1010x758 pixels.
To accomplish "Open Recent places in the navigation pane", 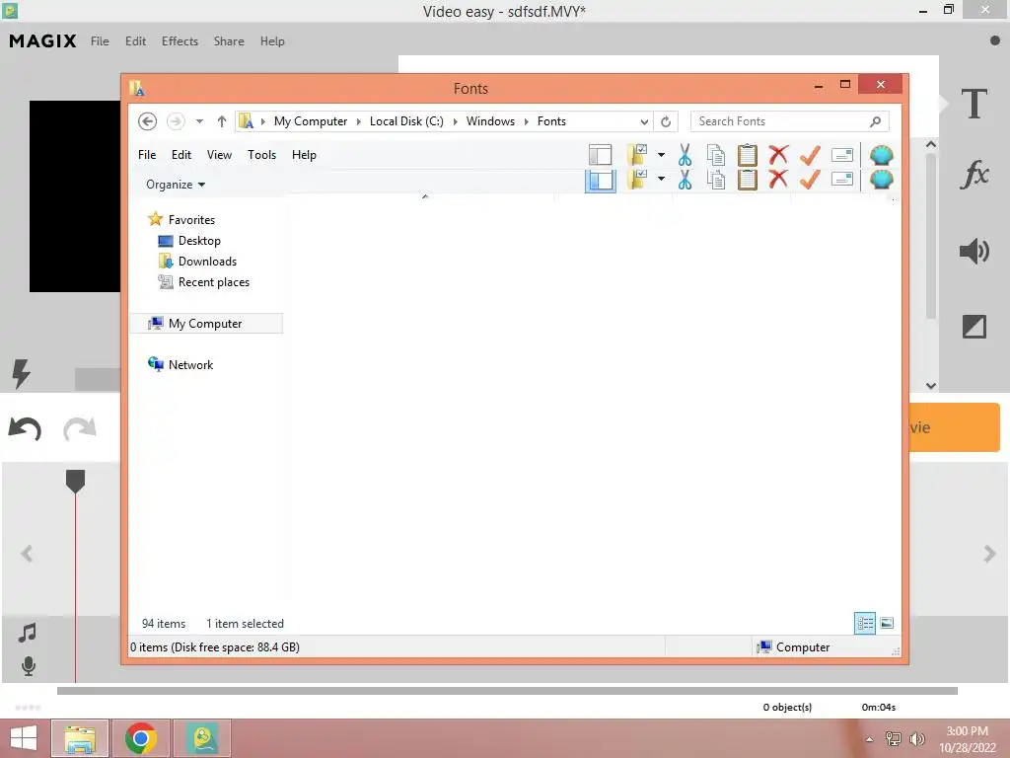I will click(214, 281).
